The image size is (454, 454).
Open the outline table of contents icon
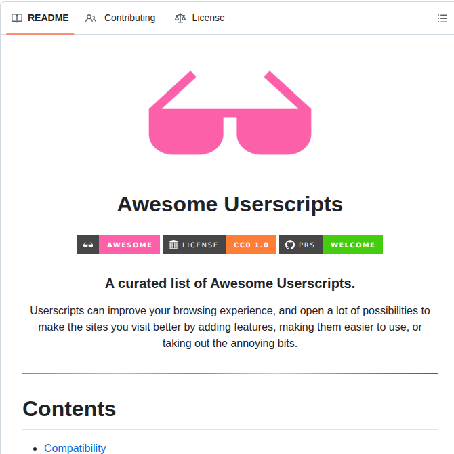click(x=442, y=18)
